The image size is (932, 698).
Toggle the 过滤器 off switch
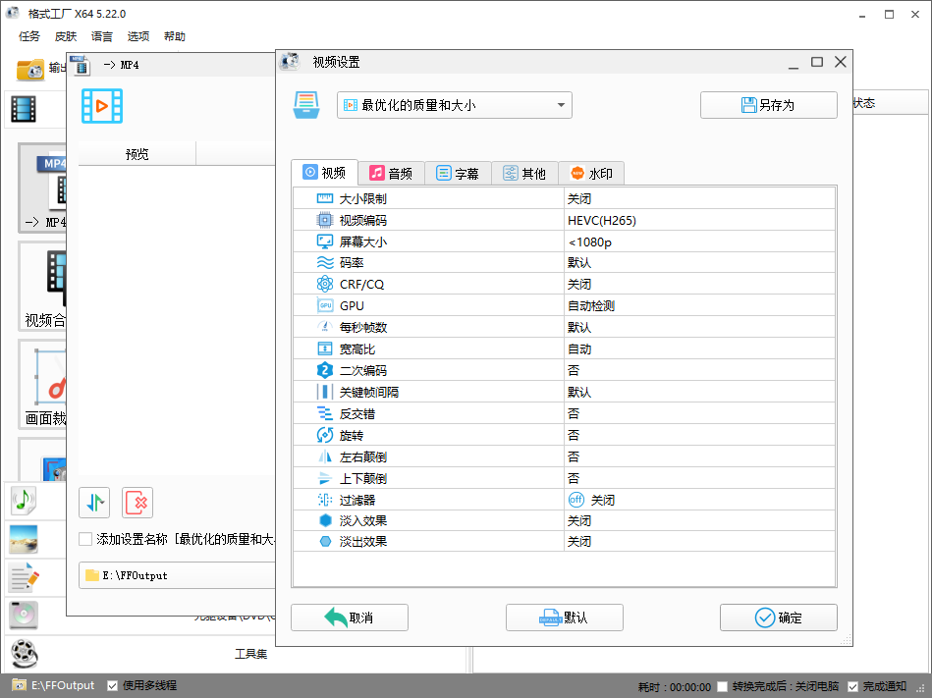tap(576, 500)
